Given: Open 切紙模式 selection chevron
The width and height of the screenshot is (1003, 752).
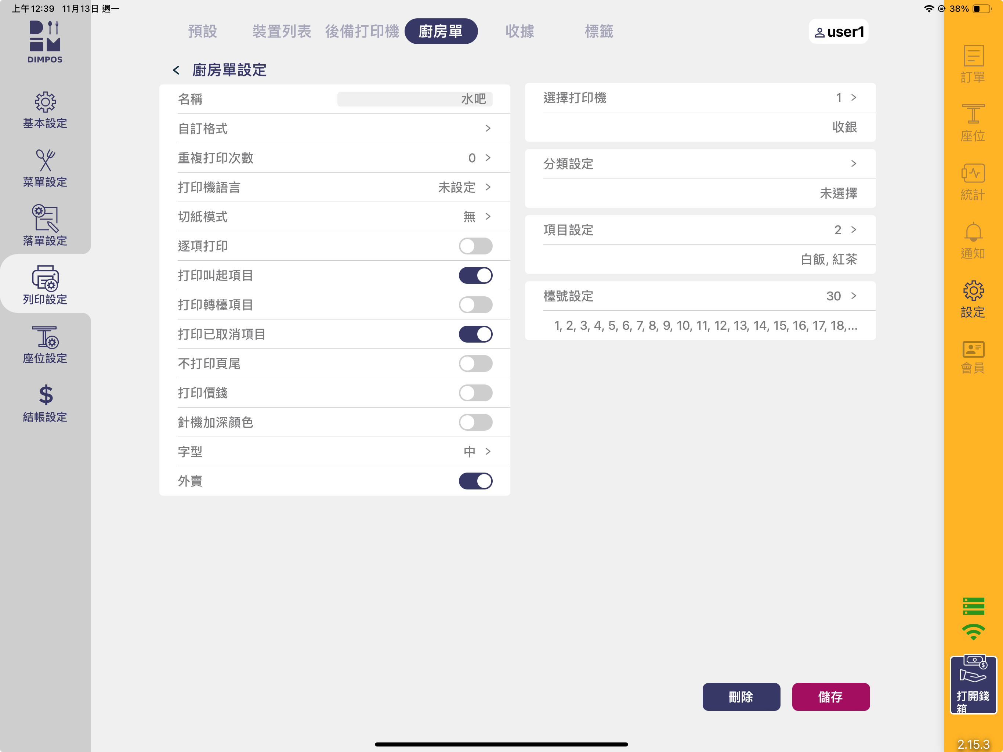Looking at the screenshot, I should pos(488,216).
